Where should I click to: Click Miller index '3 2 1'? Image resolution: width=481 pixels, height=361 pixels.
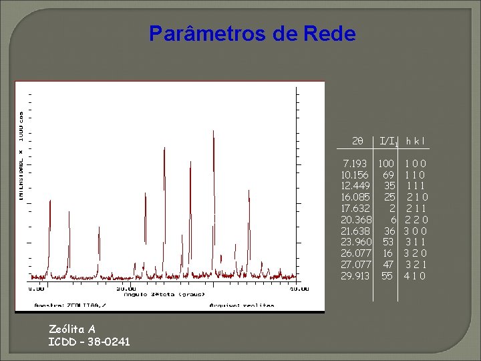[416, 264]
